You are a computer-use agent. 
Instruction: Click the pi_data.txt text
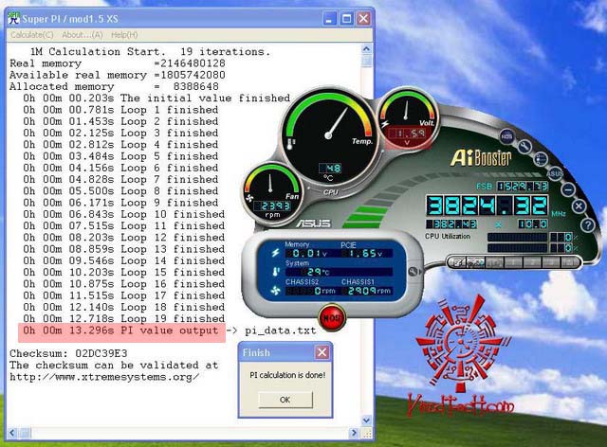point(281,331)
